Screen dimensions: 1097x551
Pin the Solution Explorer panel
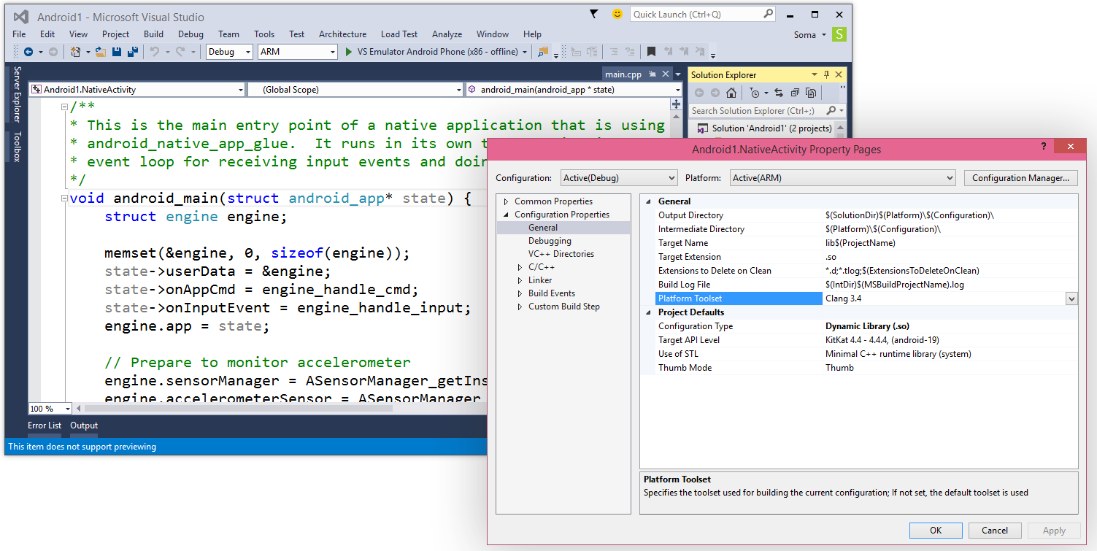[826, 74]
